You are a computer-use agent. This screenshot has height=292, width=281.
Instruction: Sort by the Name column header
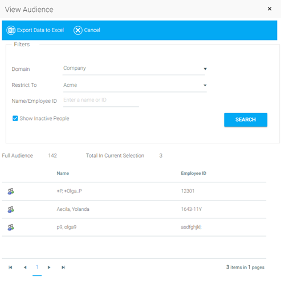pos(63,173)
